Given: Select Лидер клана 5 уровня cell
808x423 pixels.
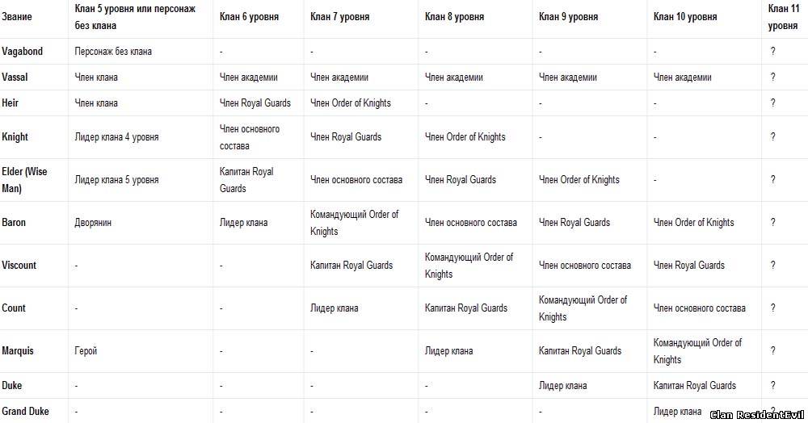Looking at the screenshot, I should [x=116, y=179].
